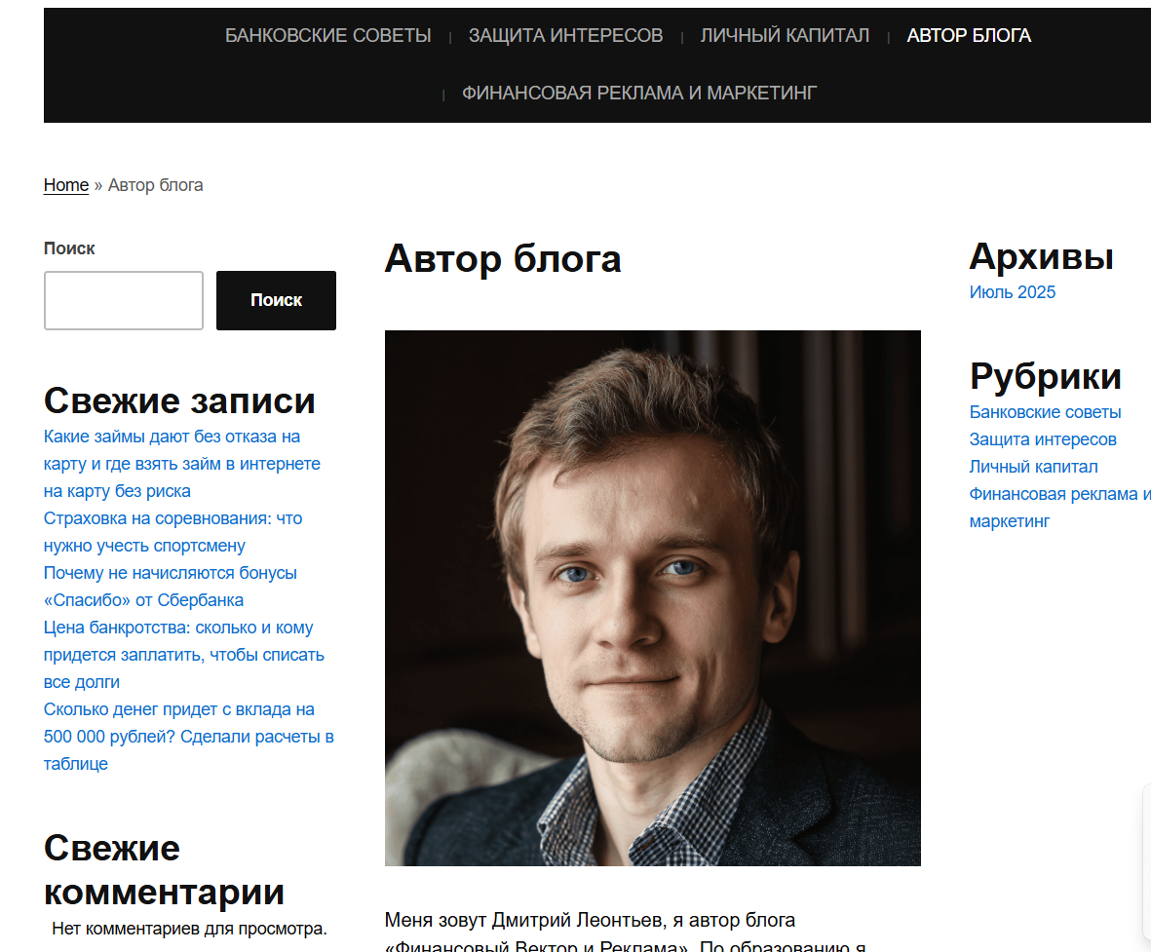Focus the Поиск search input field
This screenshot has height=952, width=1151.
point(124,300)
